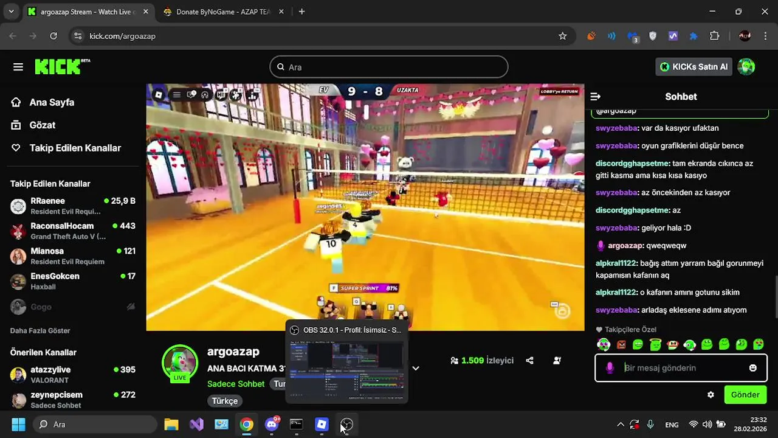Open zeynepcisem recommended channel
The image size is (778, 438).
point(73,399)
